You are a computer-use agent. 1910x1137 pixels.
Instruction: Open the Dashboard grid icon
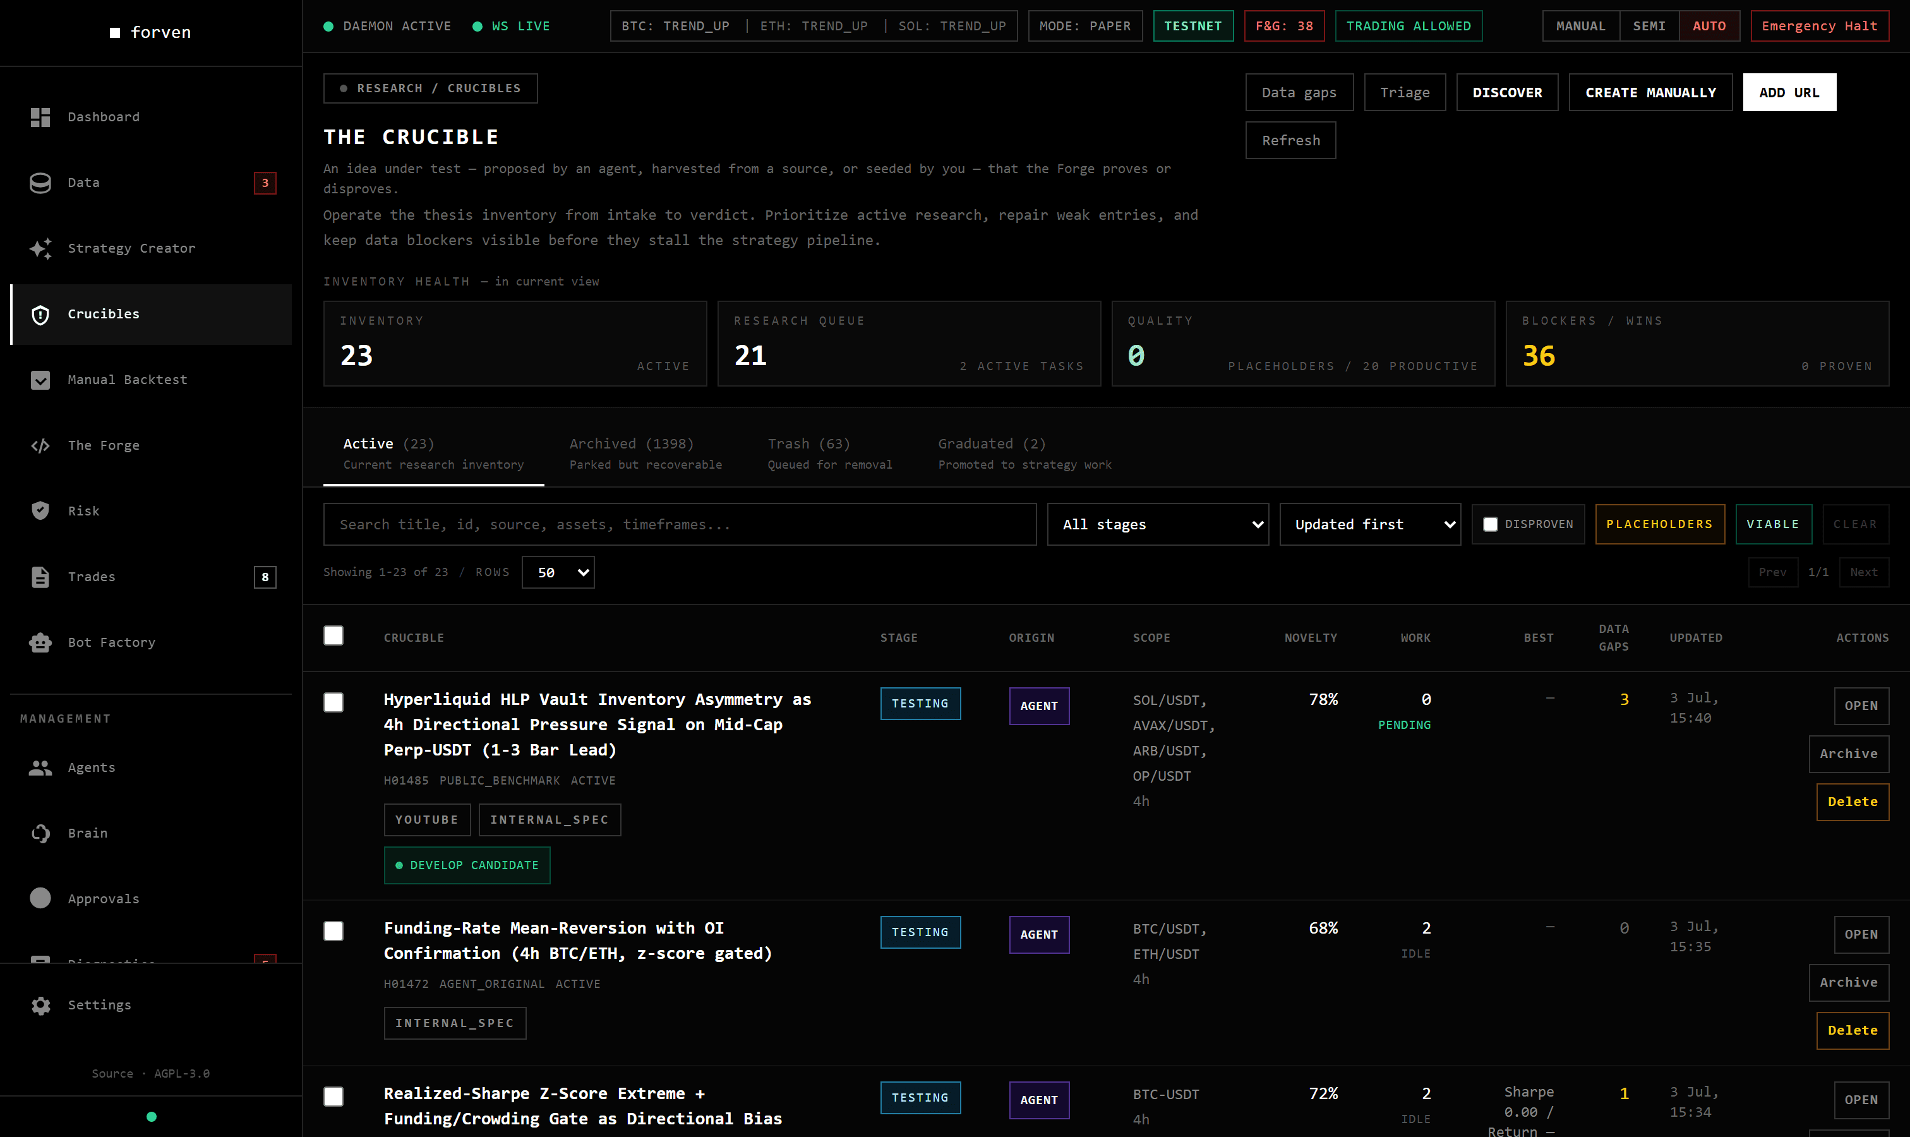40,117
